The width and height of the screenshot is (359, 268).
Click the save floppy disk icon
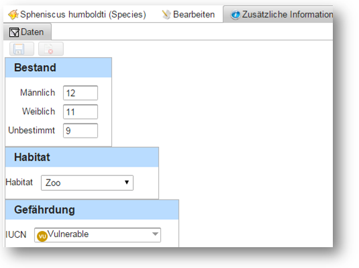(x=19, y=49)
